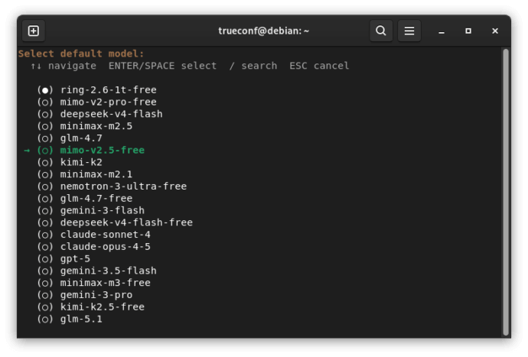Click the minimax-m3-free model name

[x=106, y=283]
